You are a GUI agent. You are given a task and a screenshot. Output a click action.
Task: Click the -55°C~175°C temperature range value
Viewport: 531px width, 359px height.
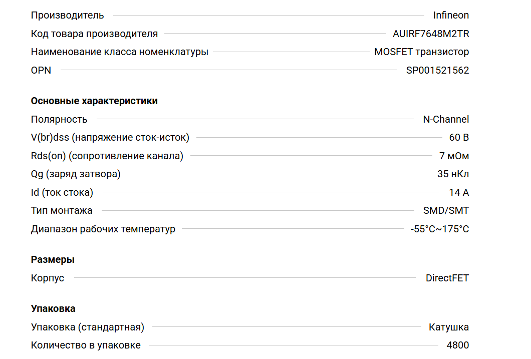pyautogui.click(x=440, y=229)
